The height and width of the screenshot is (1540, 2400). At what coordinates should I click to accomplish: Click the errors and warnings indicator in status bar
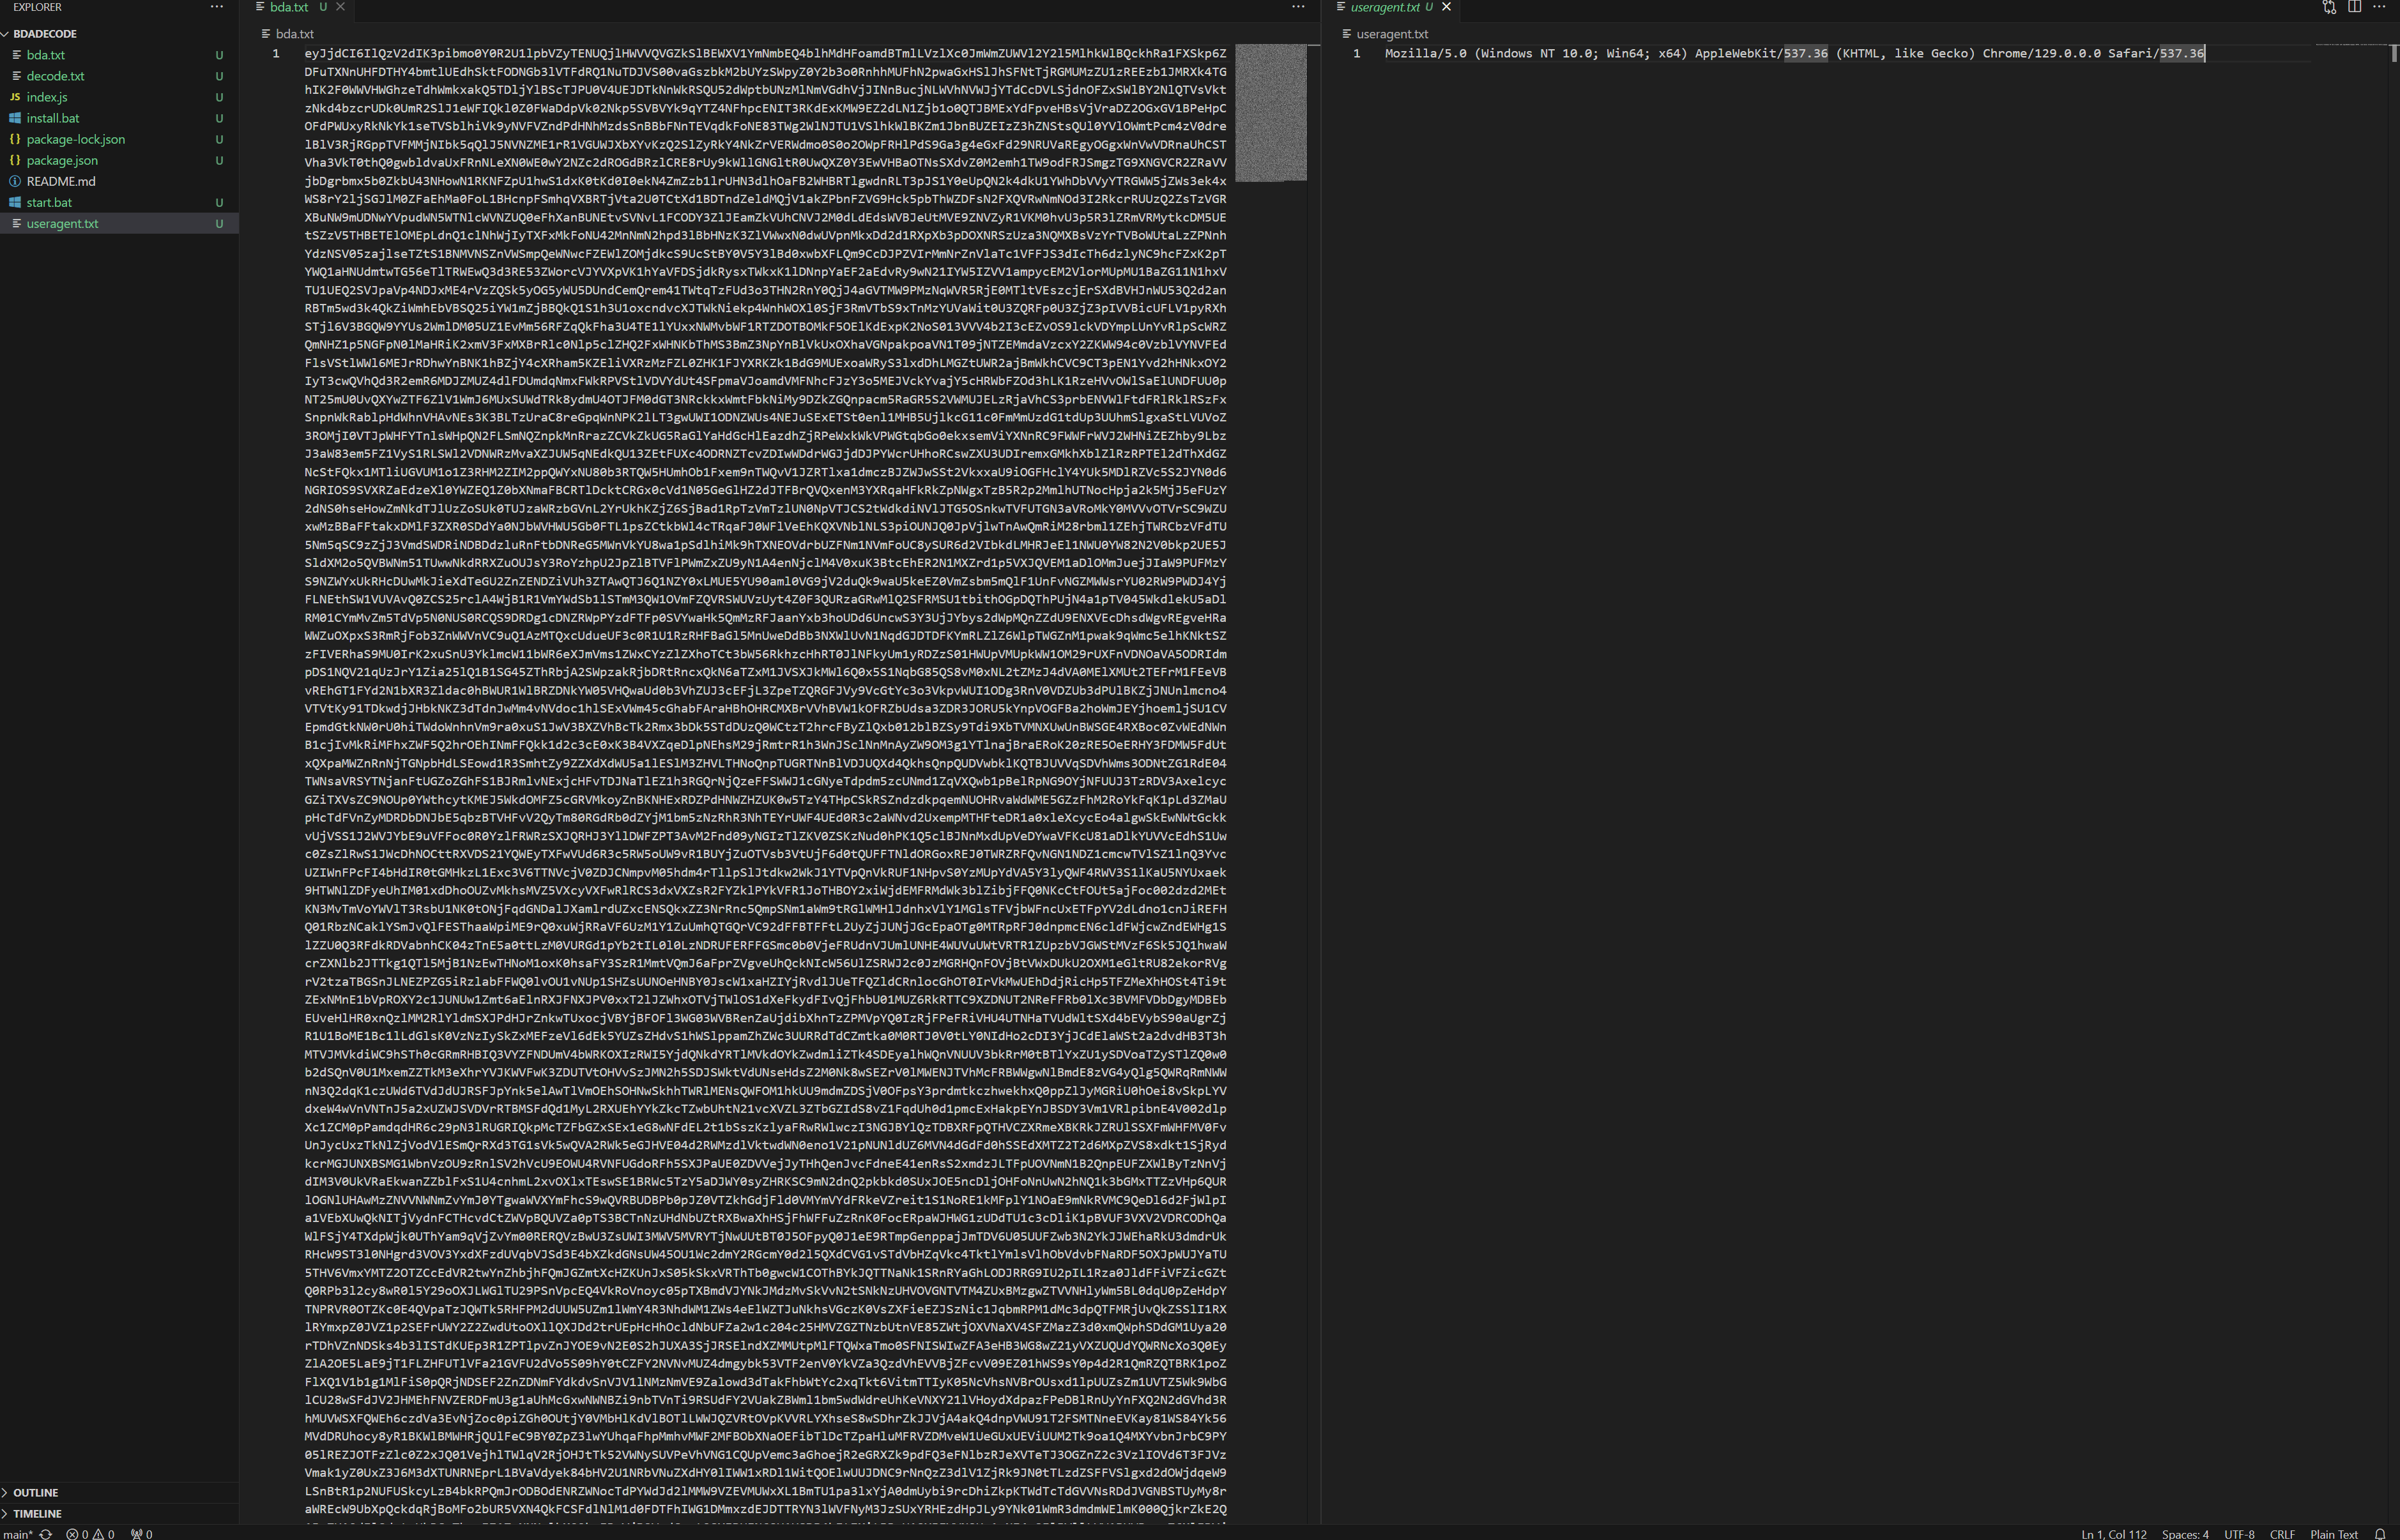coord(90,1534)
